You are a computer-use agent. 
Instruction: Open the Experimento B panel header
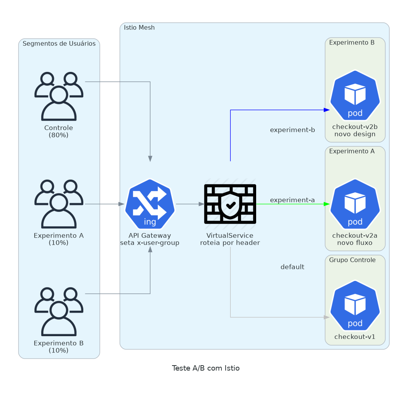[x=347, y=43]
